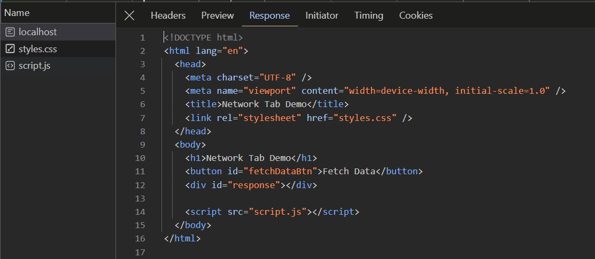
Task: Open the Headers tab
Action: pos(168,15)
